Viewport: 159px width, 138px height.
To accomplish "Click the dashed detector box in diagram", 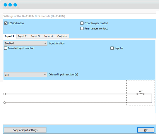I will click(141, 93).
